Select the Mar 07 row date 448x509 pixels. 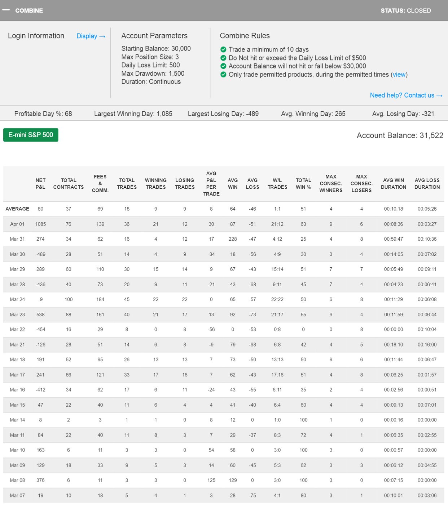click(17, 495)
